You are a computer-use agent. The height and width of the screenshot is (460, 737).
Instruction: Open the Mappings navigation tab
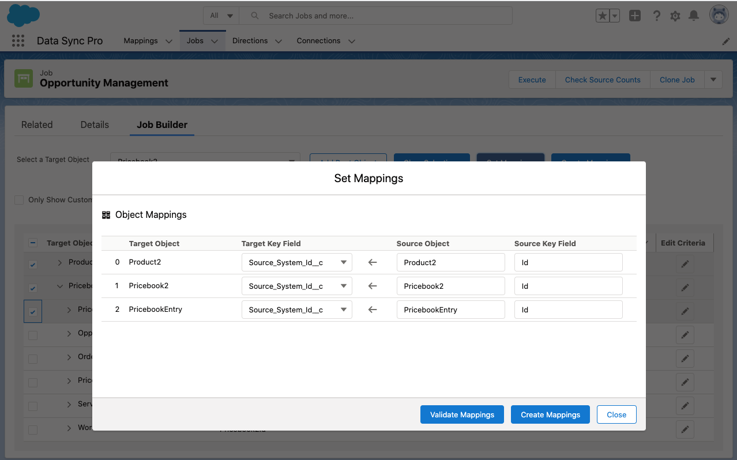coord(141,41)
